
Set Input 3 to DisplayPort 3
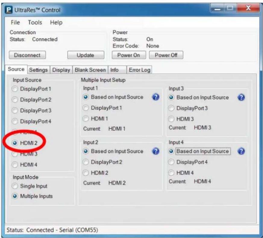tap(188, 108)
